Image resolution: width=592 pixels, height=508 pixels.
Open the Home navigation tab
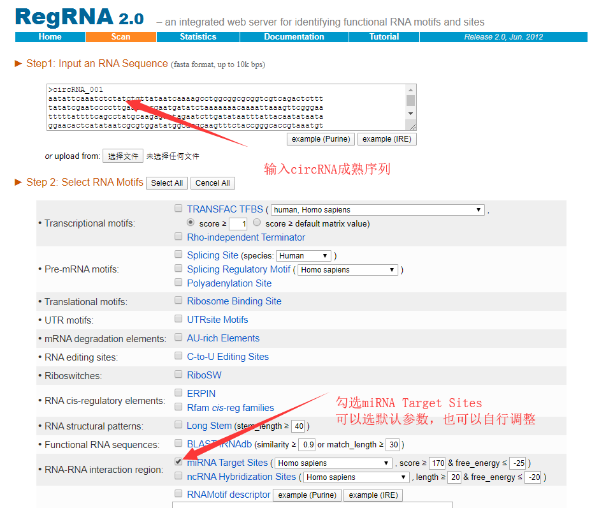click(x=50, y=37)
